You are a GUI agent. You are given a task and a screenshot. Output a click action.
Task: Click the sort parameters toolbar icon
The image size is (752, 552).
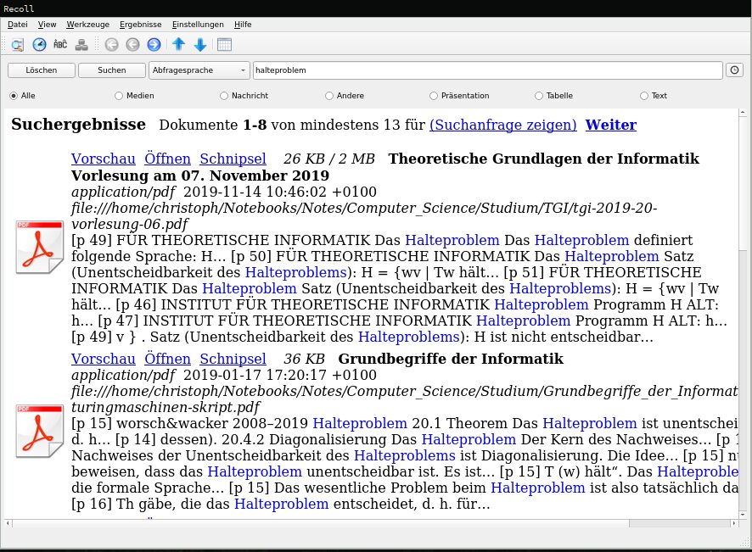(81, 44)
